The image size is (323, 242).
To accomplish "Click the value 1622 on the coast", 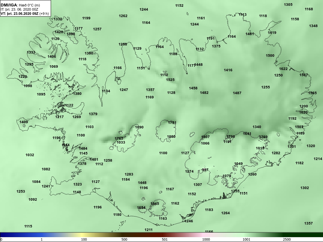I will (284, 69).
